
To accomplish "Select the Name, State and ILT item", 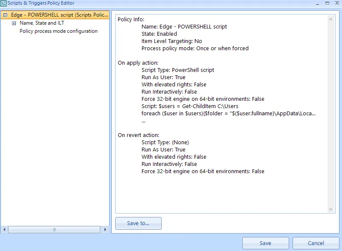I will coord(42,23).
